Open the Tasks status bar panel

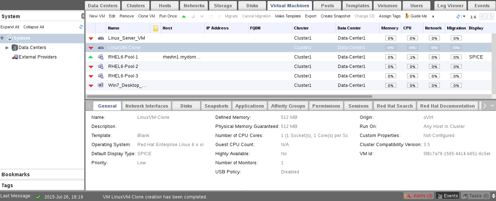pos(476,196)
